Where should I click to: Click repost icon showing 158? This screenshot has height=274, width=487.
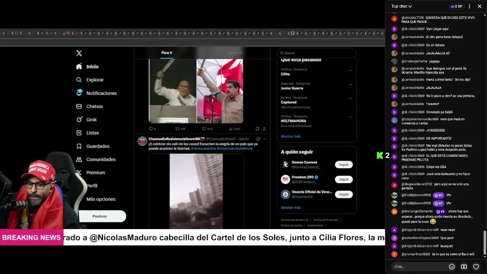177,129
